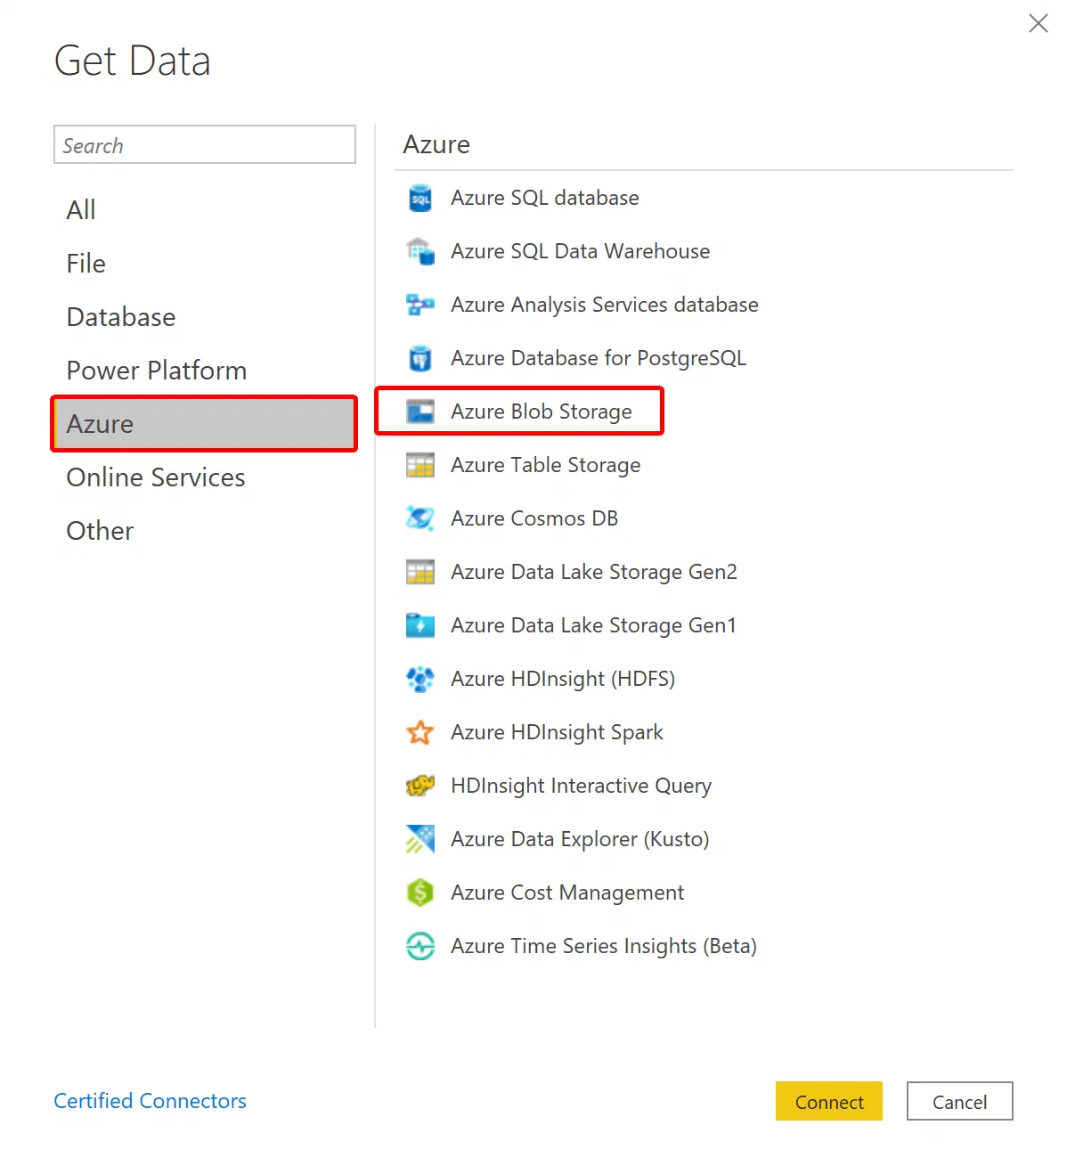The image size is (1067, 1174).
Task: Select 'Azure SQL Data Warehouse' text
Action: (x=581, y=251)
